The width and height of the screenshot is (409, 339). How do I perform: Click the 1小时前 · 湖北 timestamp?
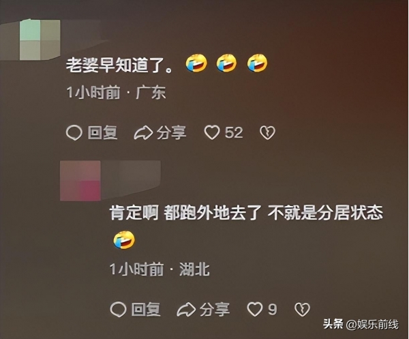pos(160,269)
